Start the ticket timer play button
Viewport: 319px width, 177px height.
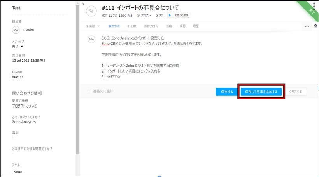pos(170,15)
